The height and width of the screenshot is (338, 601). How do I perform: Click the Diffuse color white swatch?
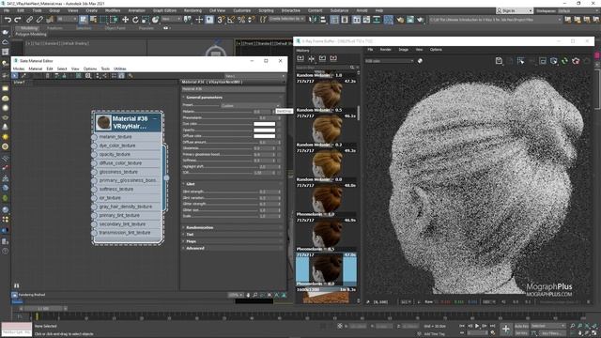(264, 136)
